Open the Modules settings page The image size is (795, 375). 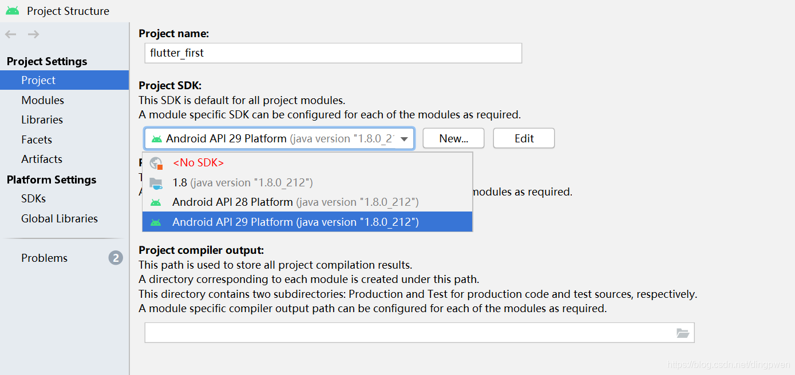(42, 100)
